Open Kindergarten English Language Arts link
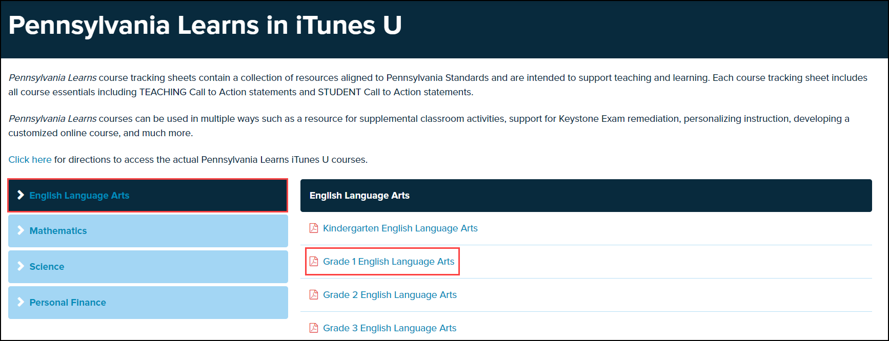 [x=400, y=228]
